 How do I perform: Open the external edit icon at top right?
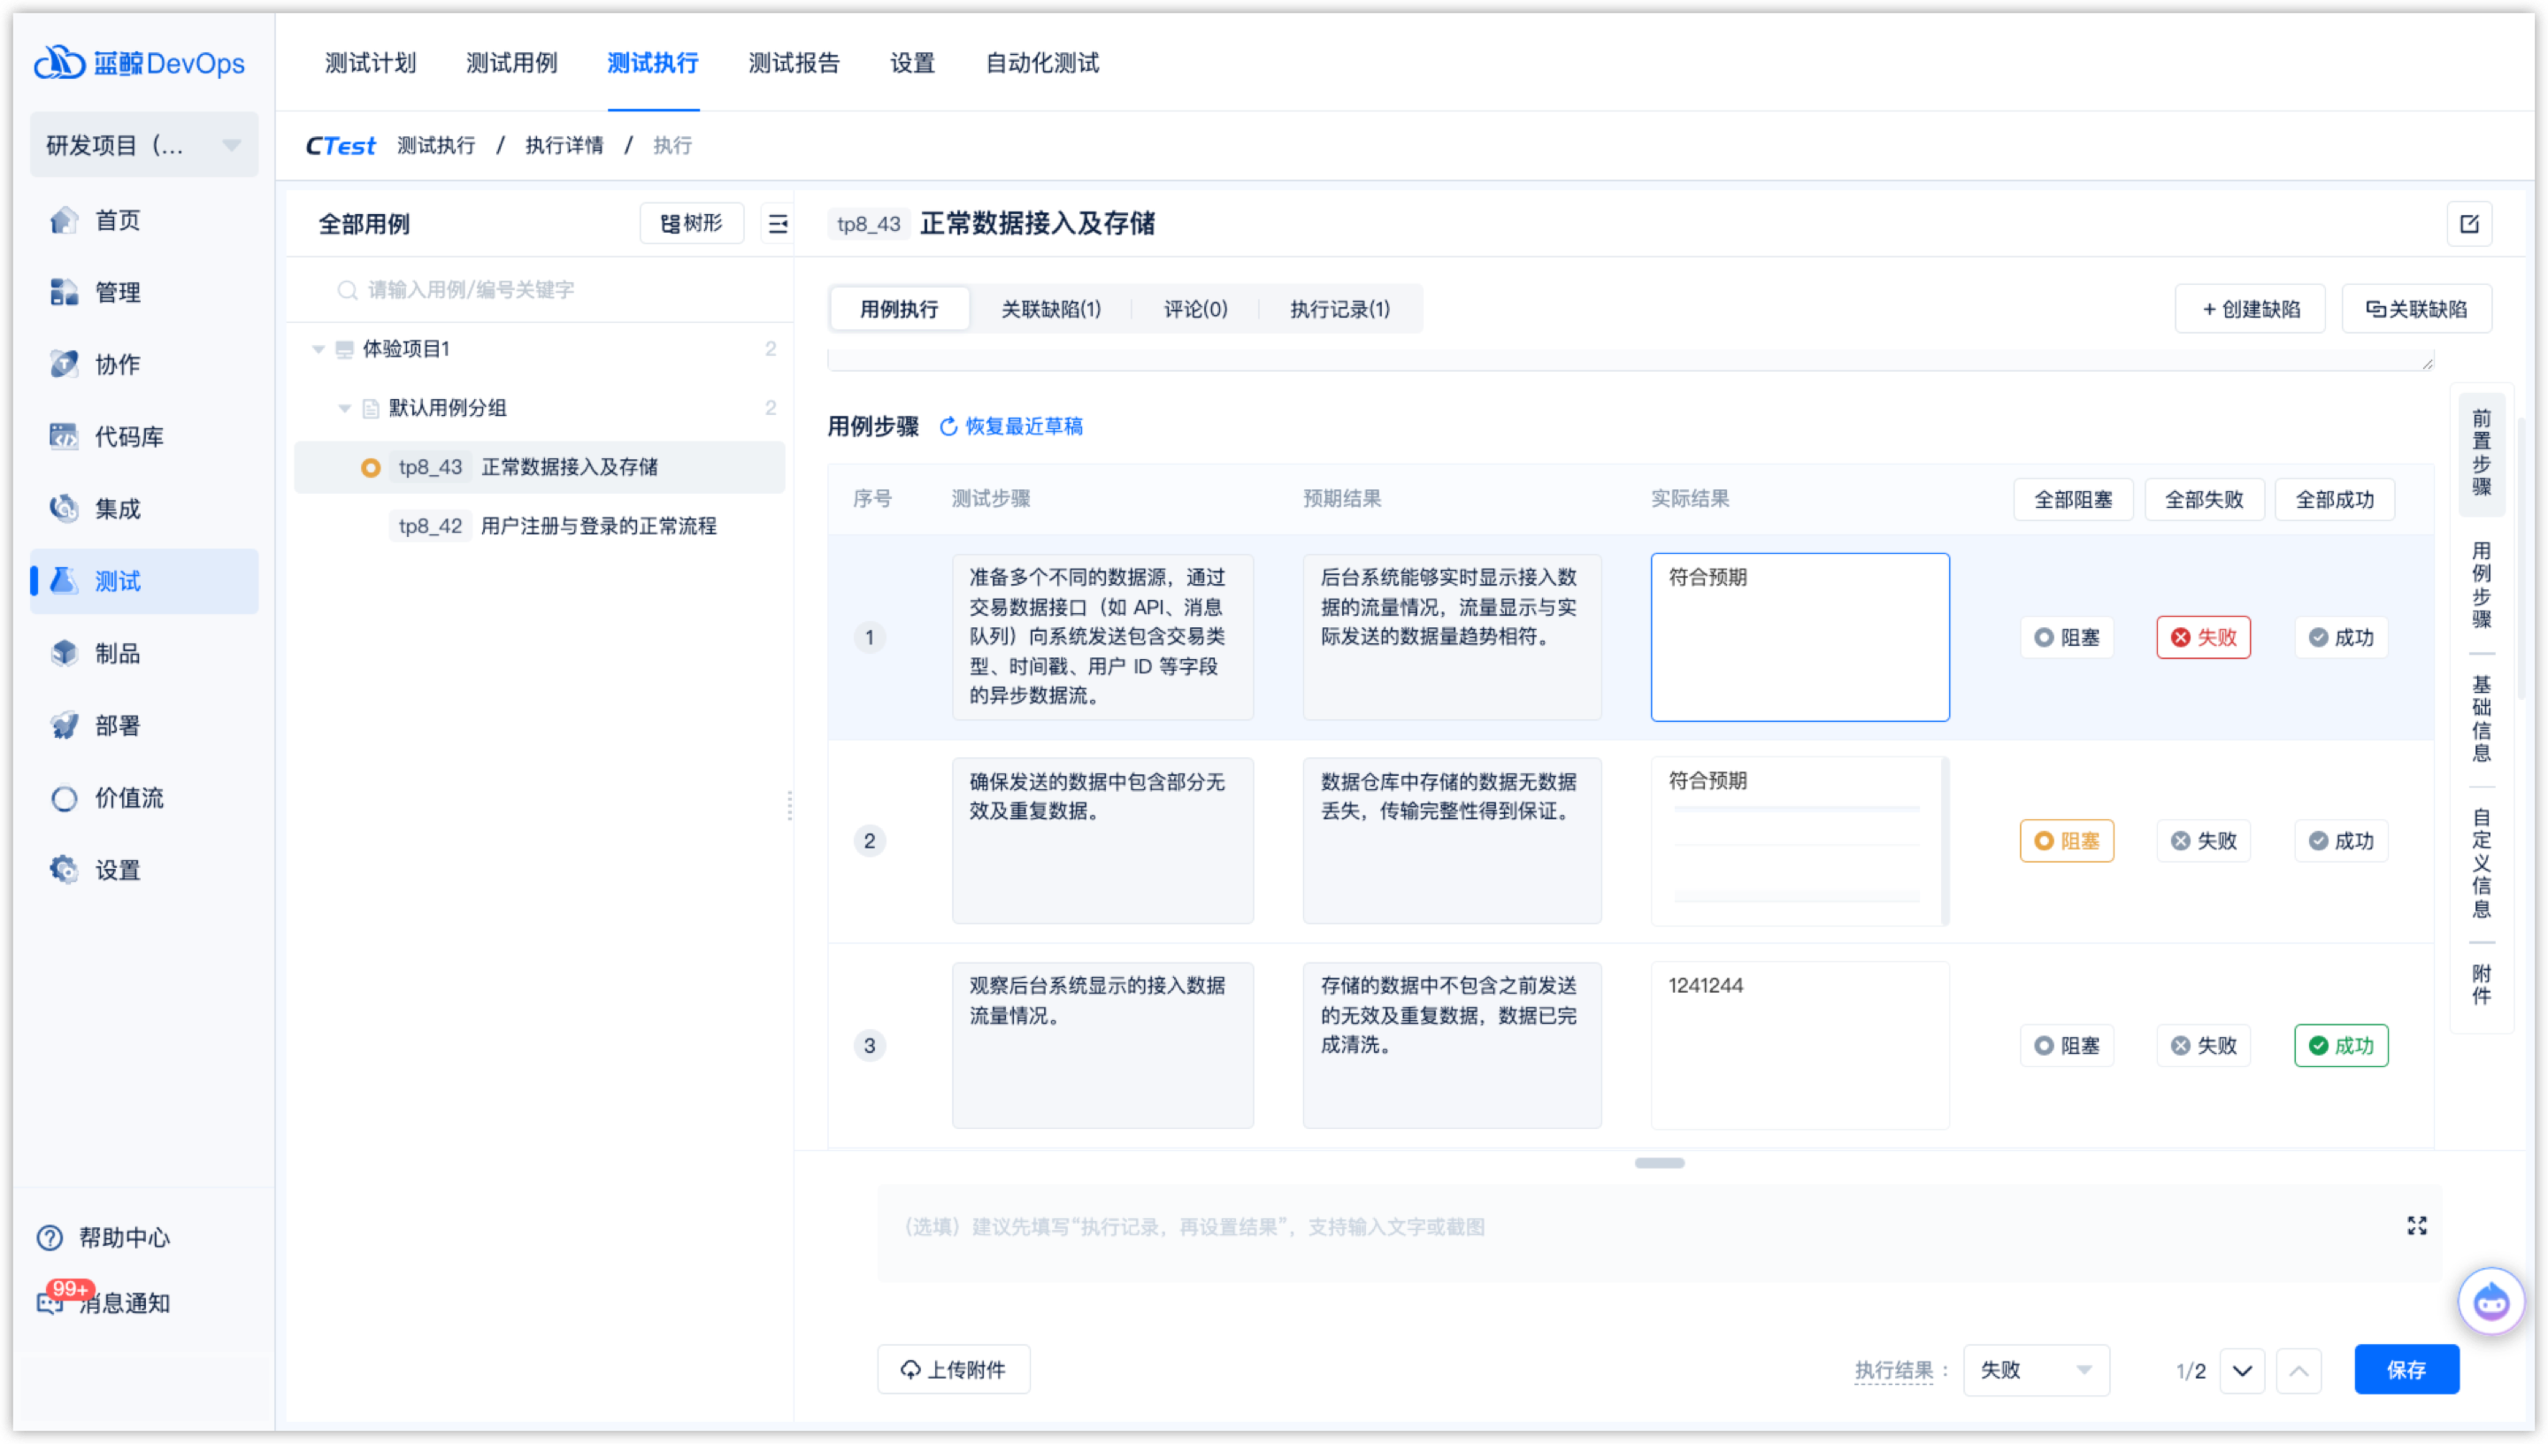tap(2468, 224)
